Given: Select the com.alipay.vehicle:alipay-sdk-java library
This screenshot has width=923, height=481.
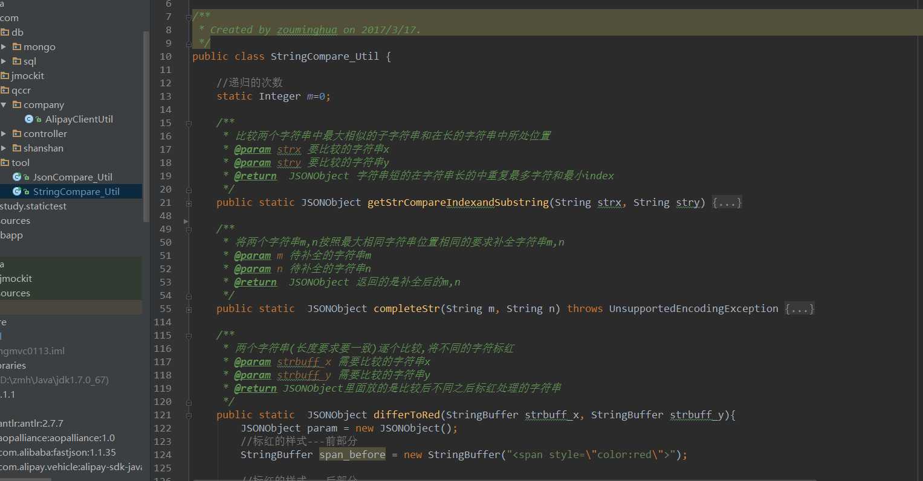Looking at the screenshot, I should (x=71, y=467).
